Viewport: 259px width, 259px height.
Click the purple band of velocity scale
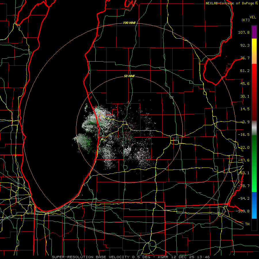click(x=254, y=32)
